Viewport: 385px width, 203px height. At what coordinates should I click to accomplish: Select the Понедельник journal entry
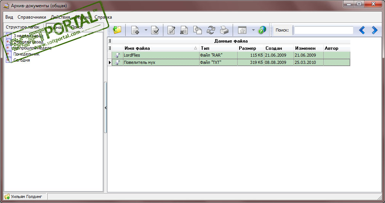[26, 54]
